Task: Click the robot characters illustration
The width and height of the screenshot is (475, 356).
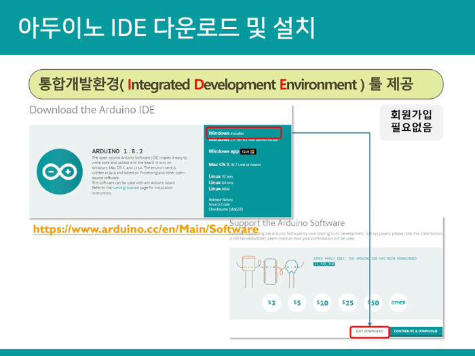Action: [270, 271]
